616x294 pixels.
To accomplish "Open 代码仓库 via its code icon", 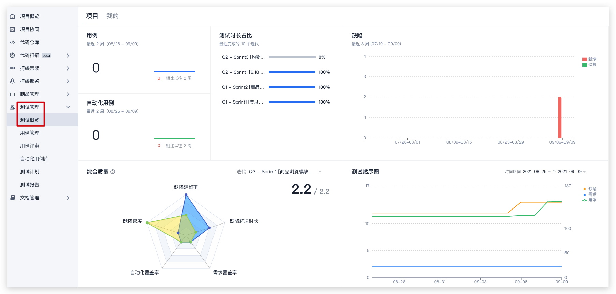I will tap(12, 42).
